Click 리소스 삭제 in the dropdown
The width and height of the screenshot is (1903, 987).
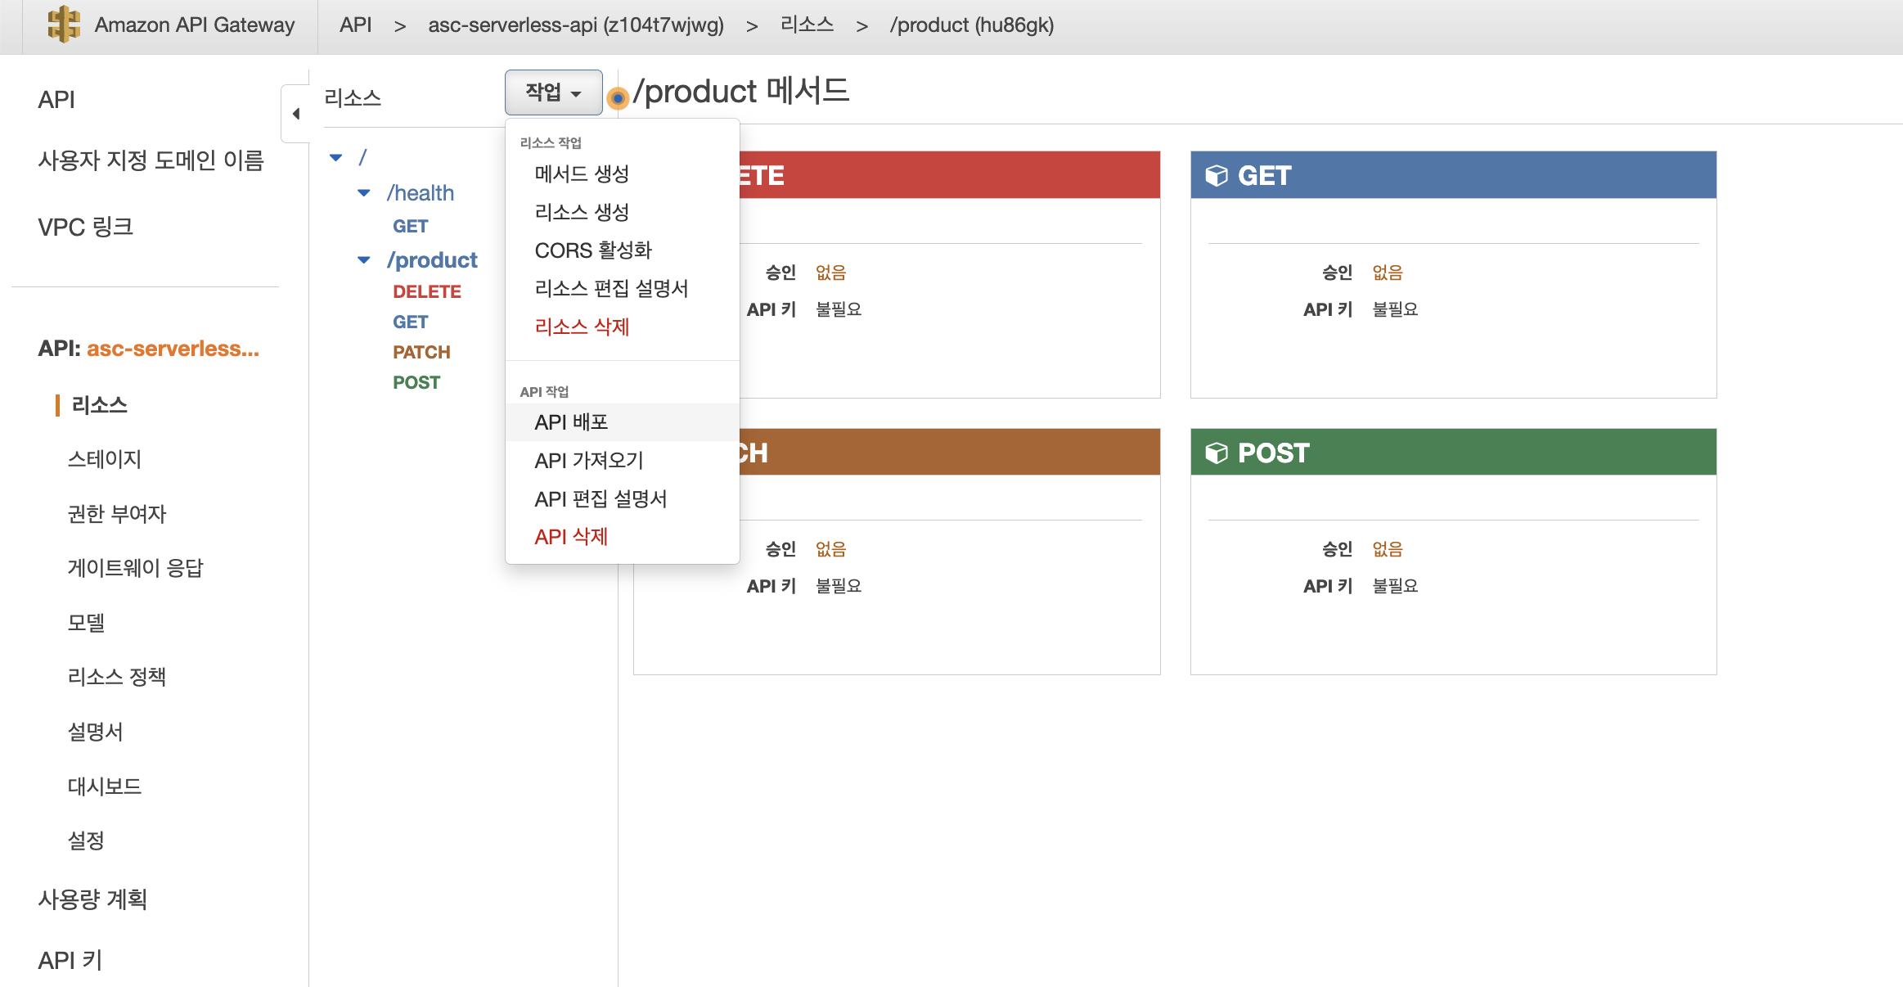[582, 327]
